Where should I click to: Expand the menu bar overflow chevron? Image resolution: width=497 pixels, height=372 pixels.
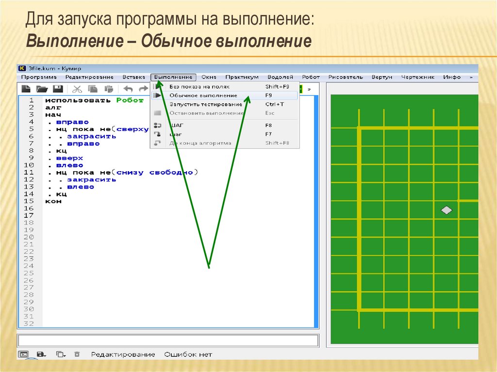coord(470,77)
